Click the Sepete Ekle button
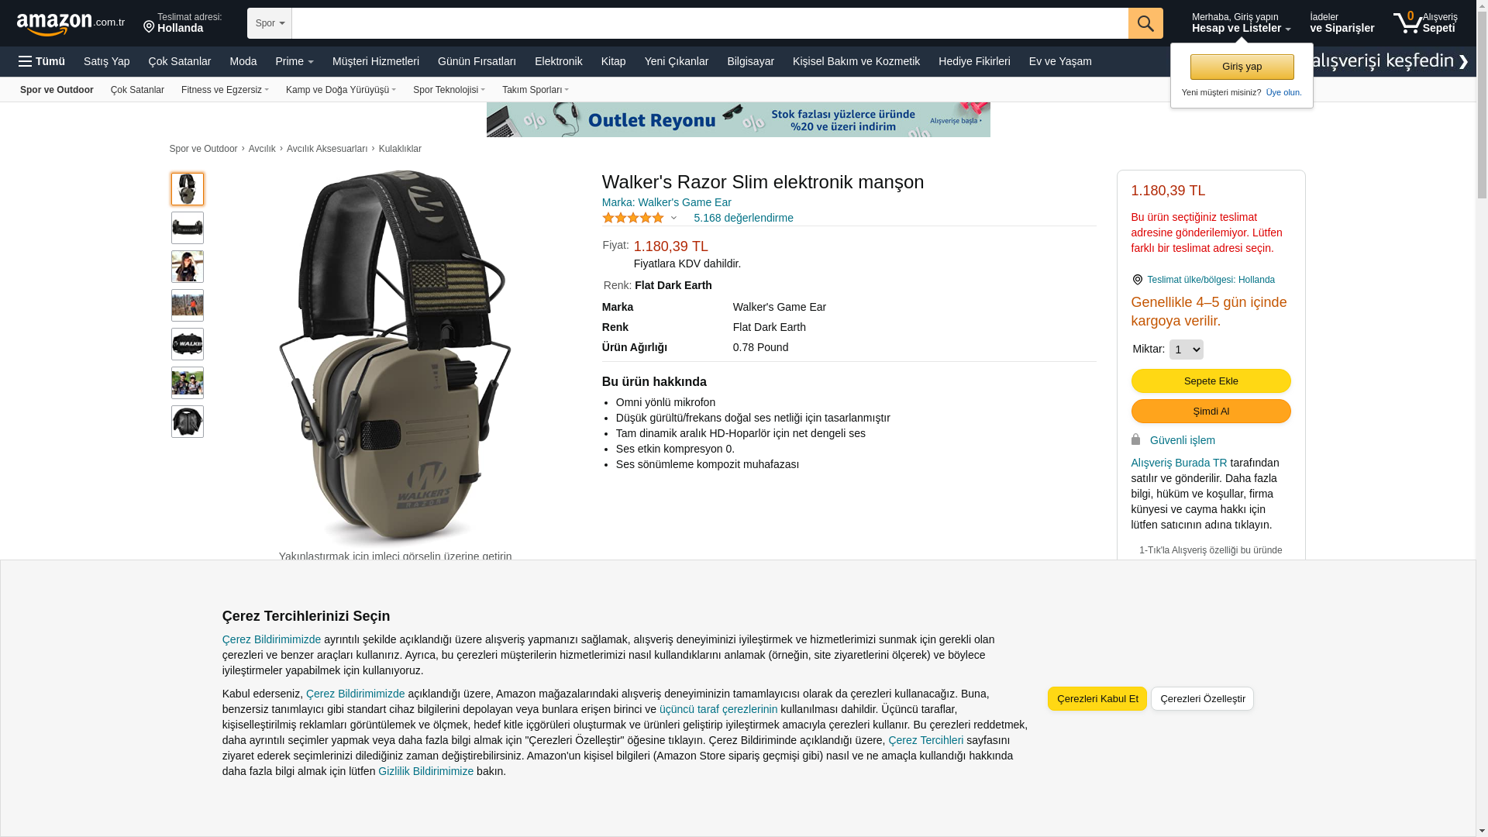1488x837 pixels. pyautogui.click(x=1211, y=381)
